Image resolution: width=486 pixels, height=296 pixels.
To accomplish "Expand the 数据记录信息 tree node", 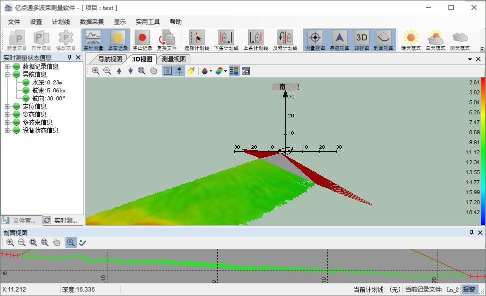I will click(7, 66).
